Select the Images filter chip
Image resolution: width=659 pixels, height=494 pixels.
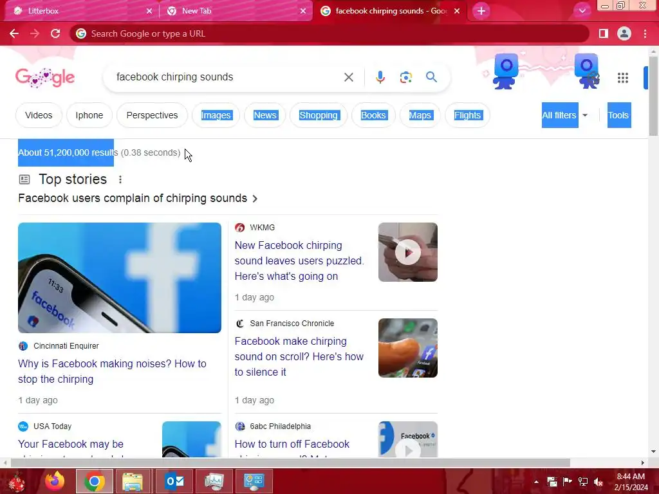[x=216, y=115]
